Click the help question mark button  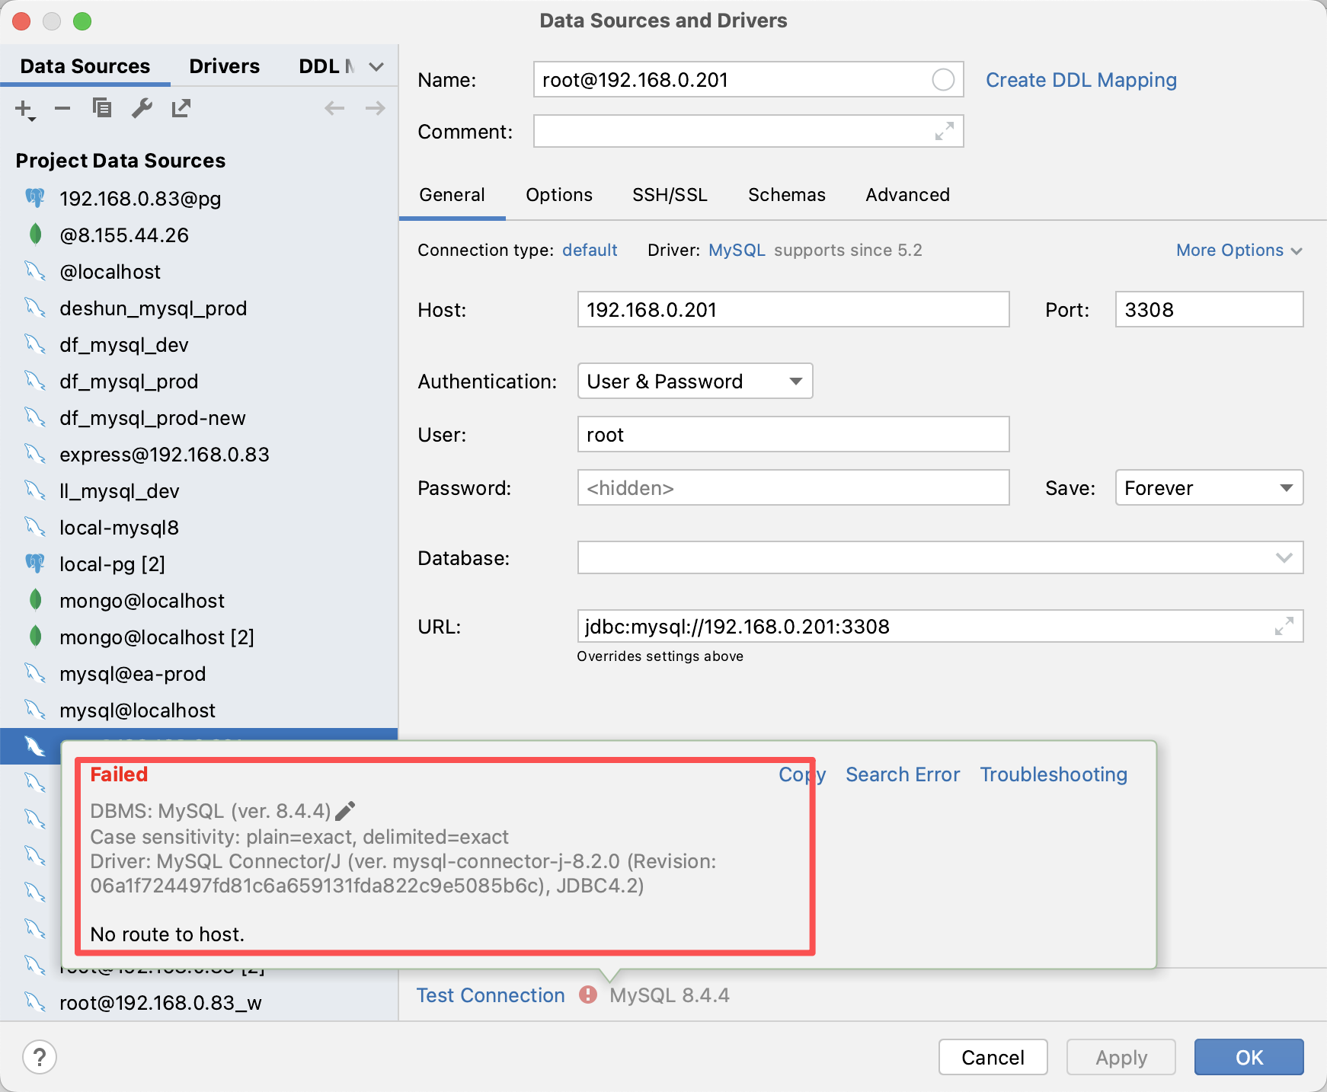click(40, 1057)
